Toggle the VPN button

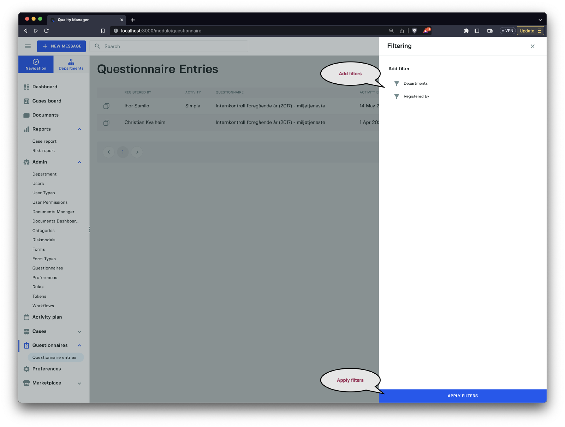point(507,31)
